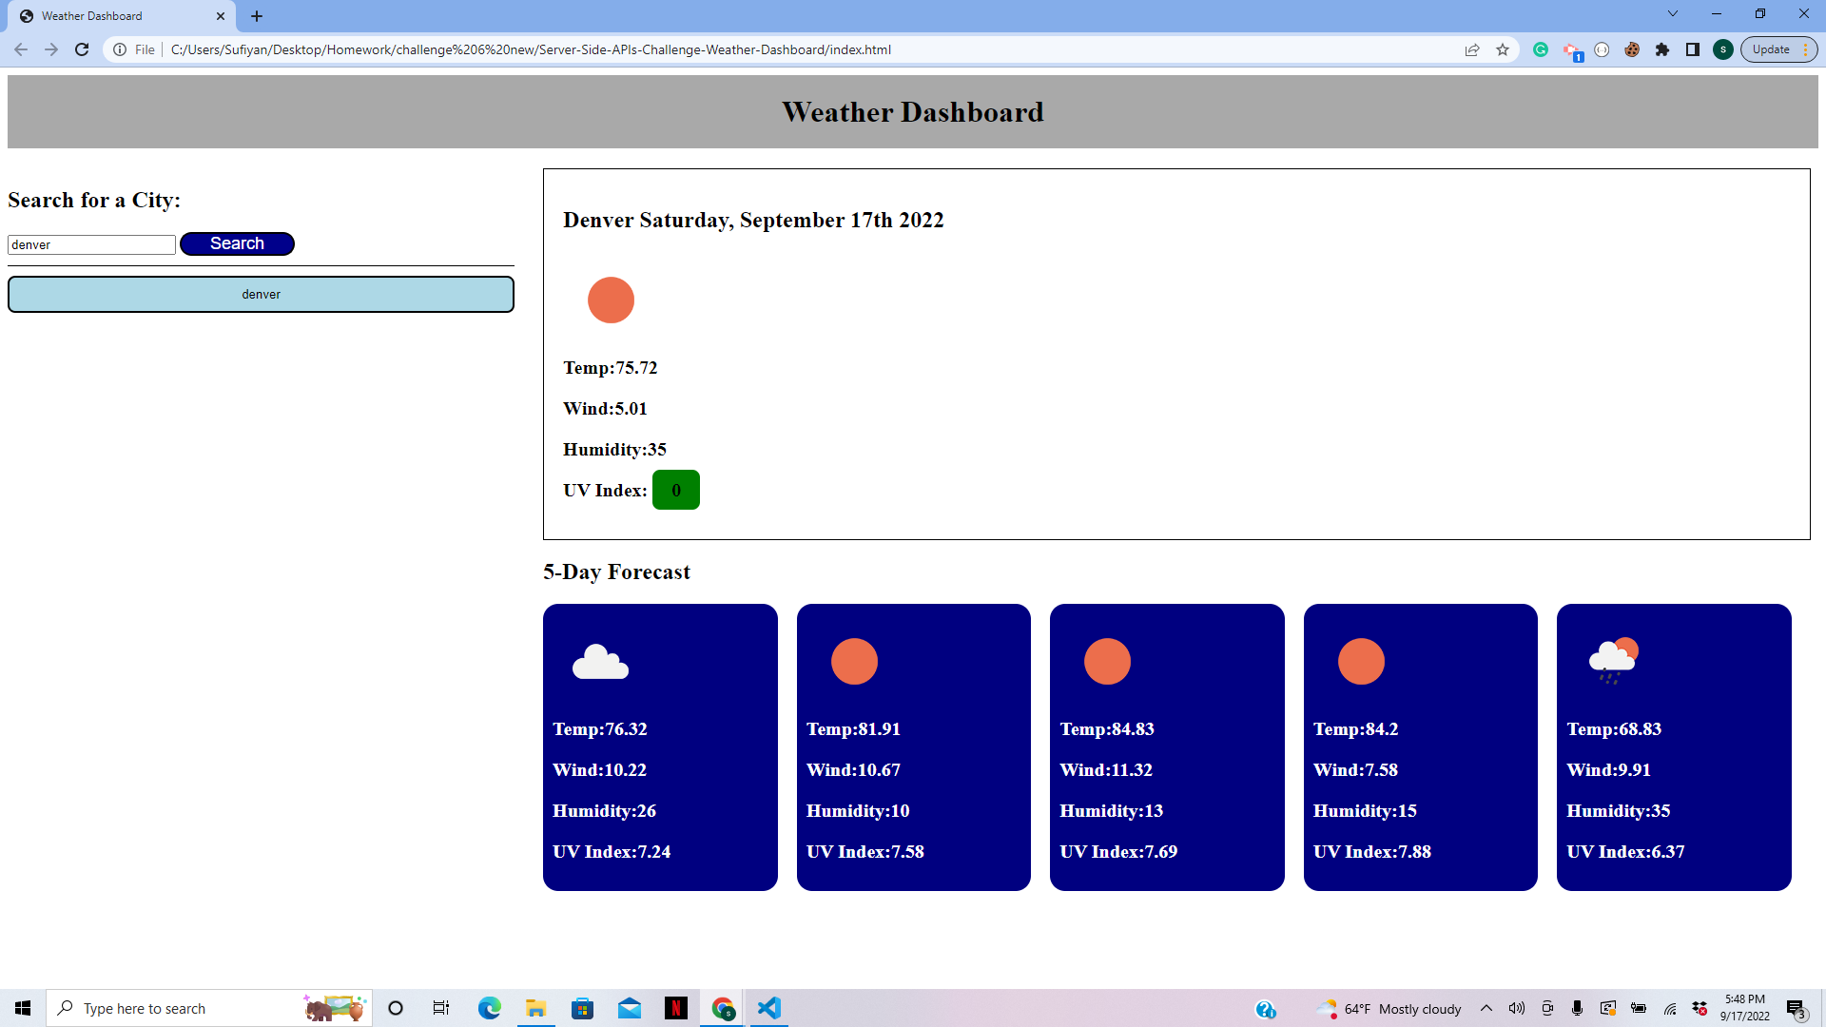Show hidden system tray icons

1486,1008
